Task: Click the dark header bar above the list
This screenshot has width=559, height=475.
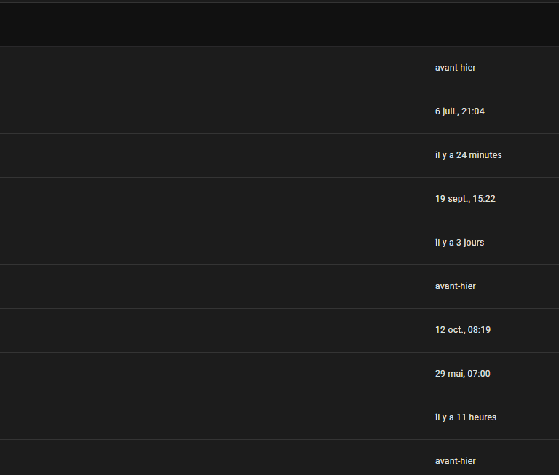Action: (x=279, y=25)
